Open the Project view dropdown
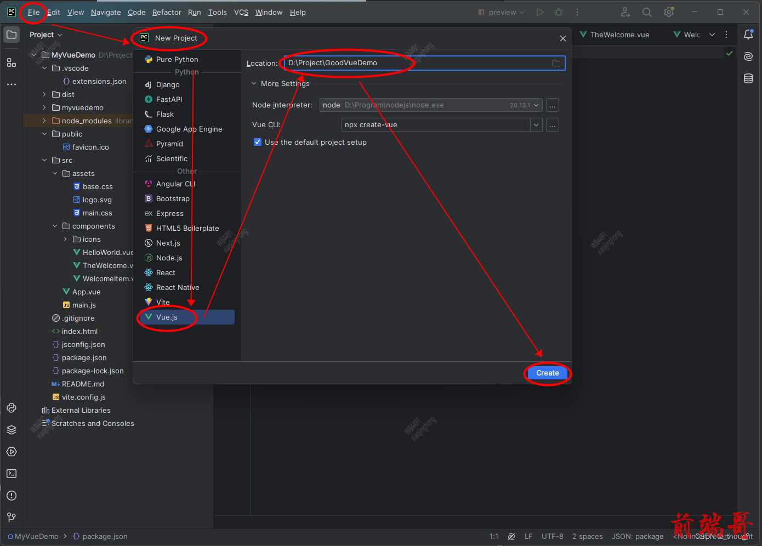 (46, 35)
